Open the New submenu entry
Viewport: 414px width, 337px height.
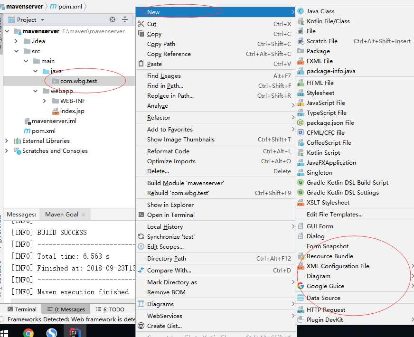pyautogui.click(x=216, y=12)
